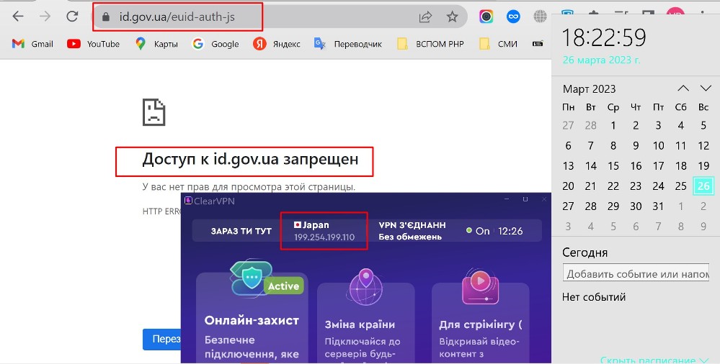Select the Зміна країни card

coord(366,321)
